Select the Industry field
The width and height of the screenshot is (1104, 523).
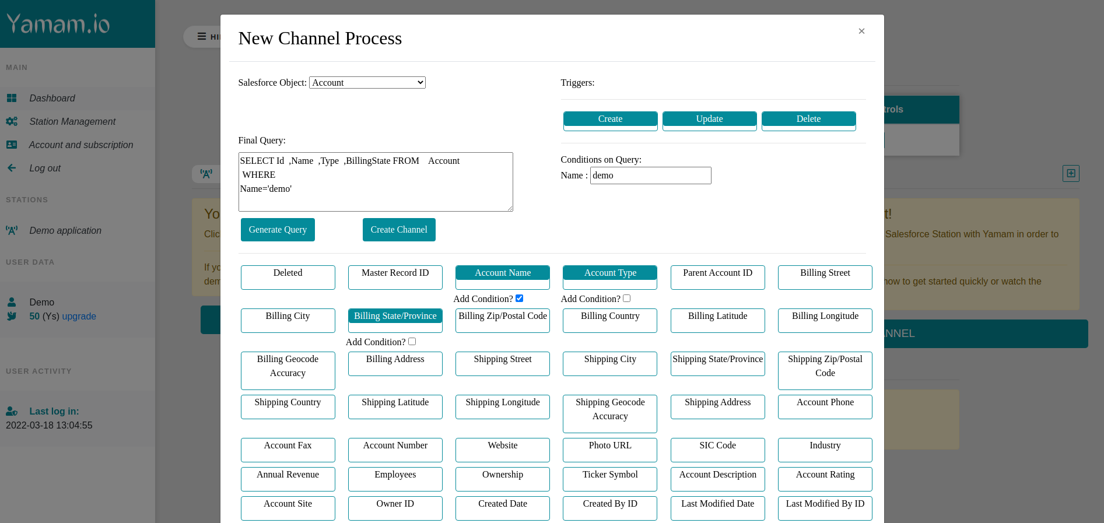click(x=825, y=450)
